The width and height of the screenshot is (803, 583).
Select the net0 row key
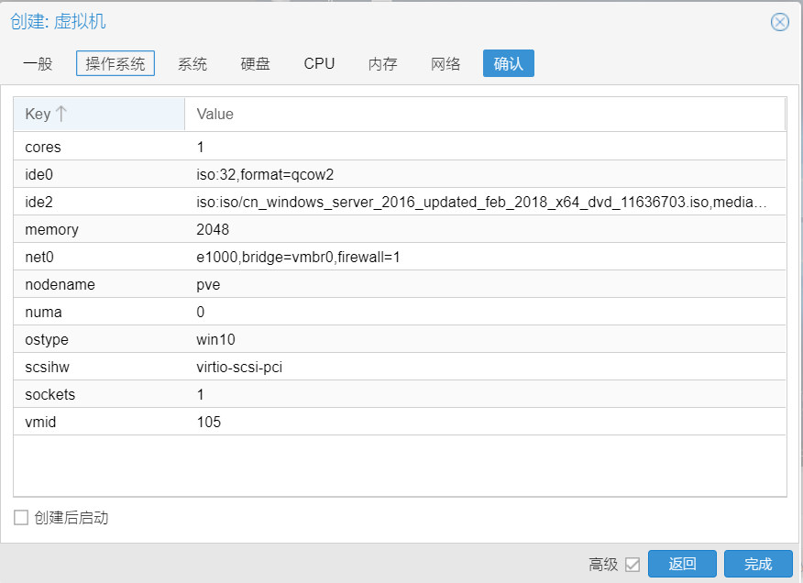pyautogui.click(x=39, y=258)
